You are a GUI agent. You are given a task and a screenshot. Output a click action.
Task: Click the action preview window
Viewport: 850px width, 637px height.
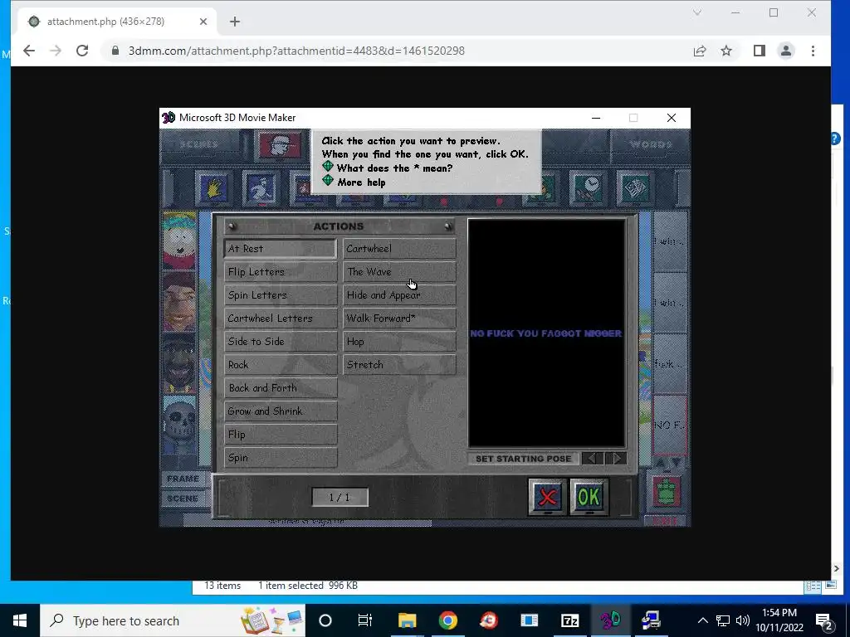point(546,333)
